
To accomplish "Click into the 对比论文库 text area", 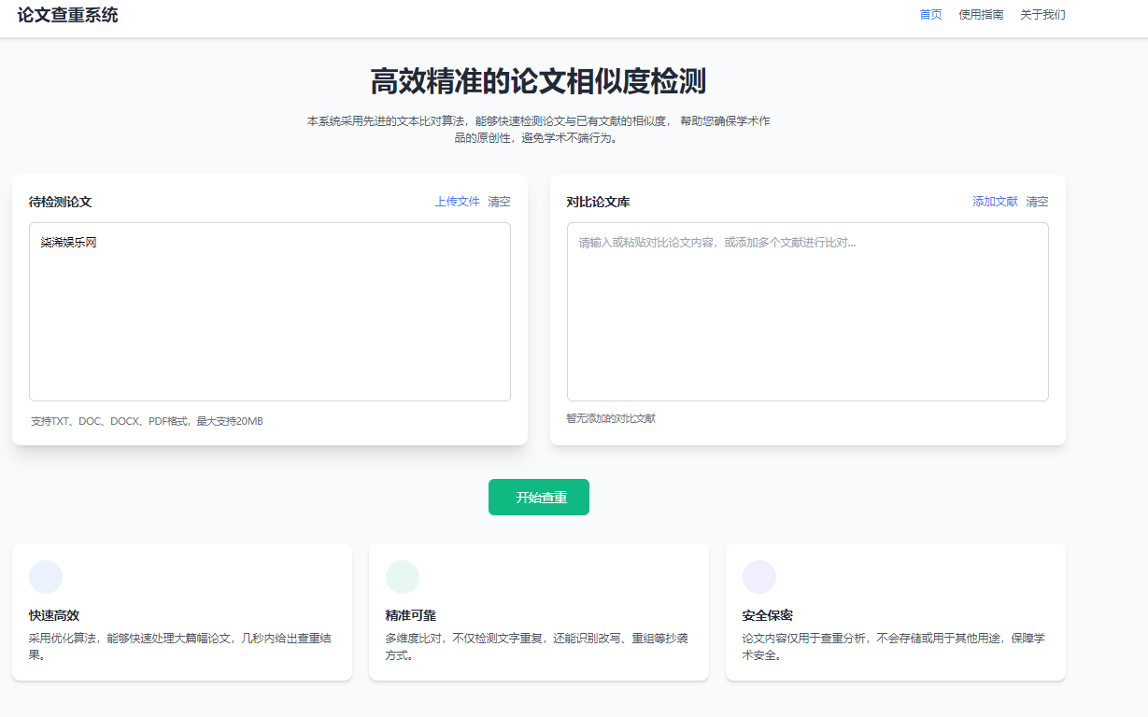I will tap(807, 312).
